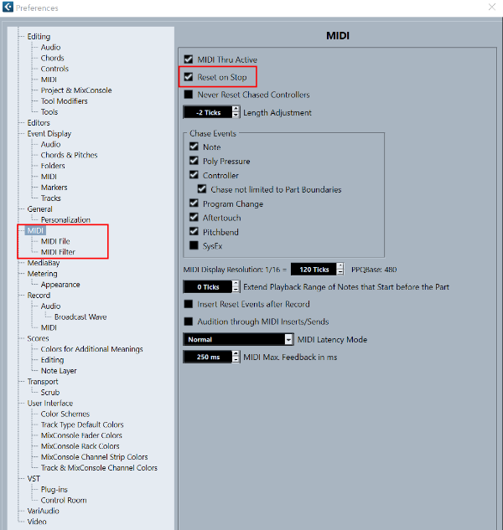Select Plug-ins under VST
The height and width of the screenshot is (530, 503).
pos(54,490)
